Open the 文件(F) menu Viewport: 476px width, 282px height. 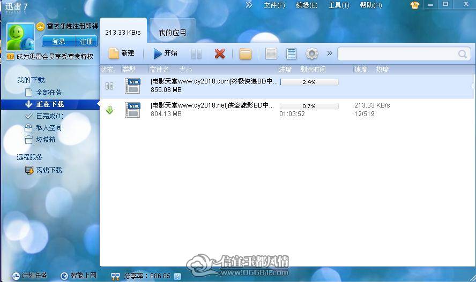point(274,5)
